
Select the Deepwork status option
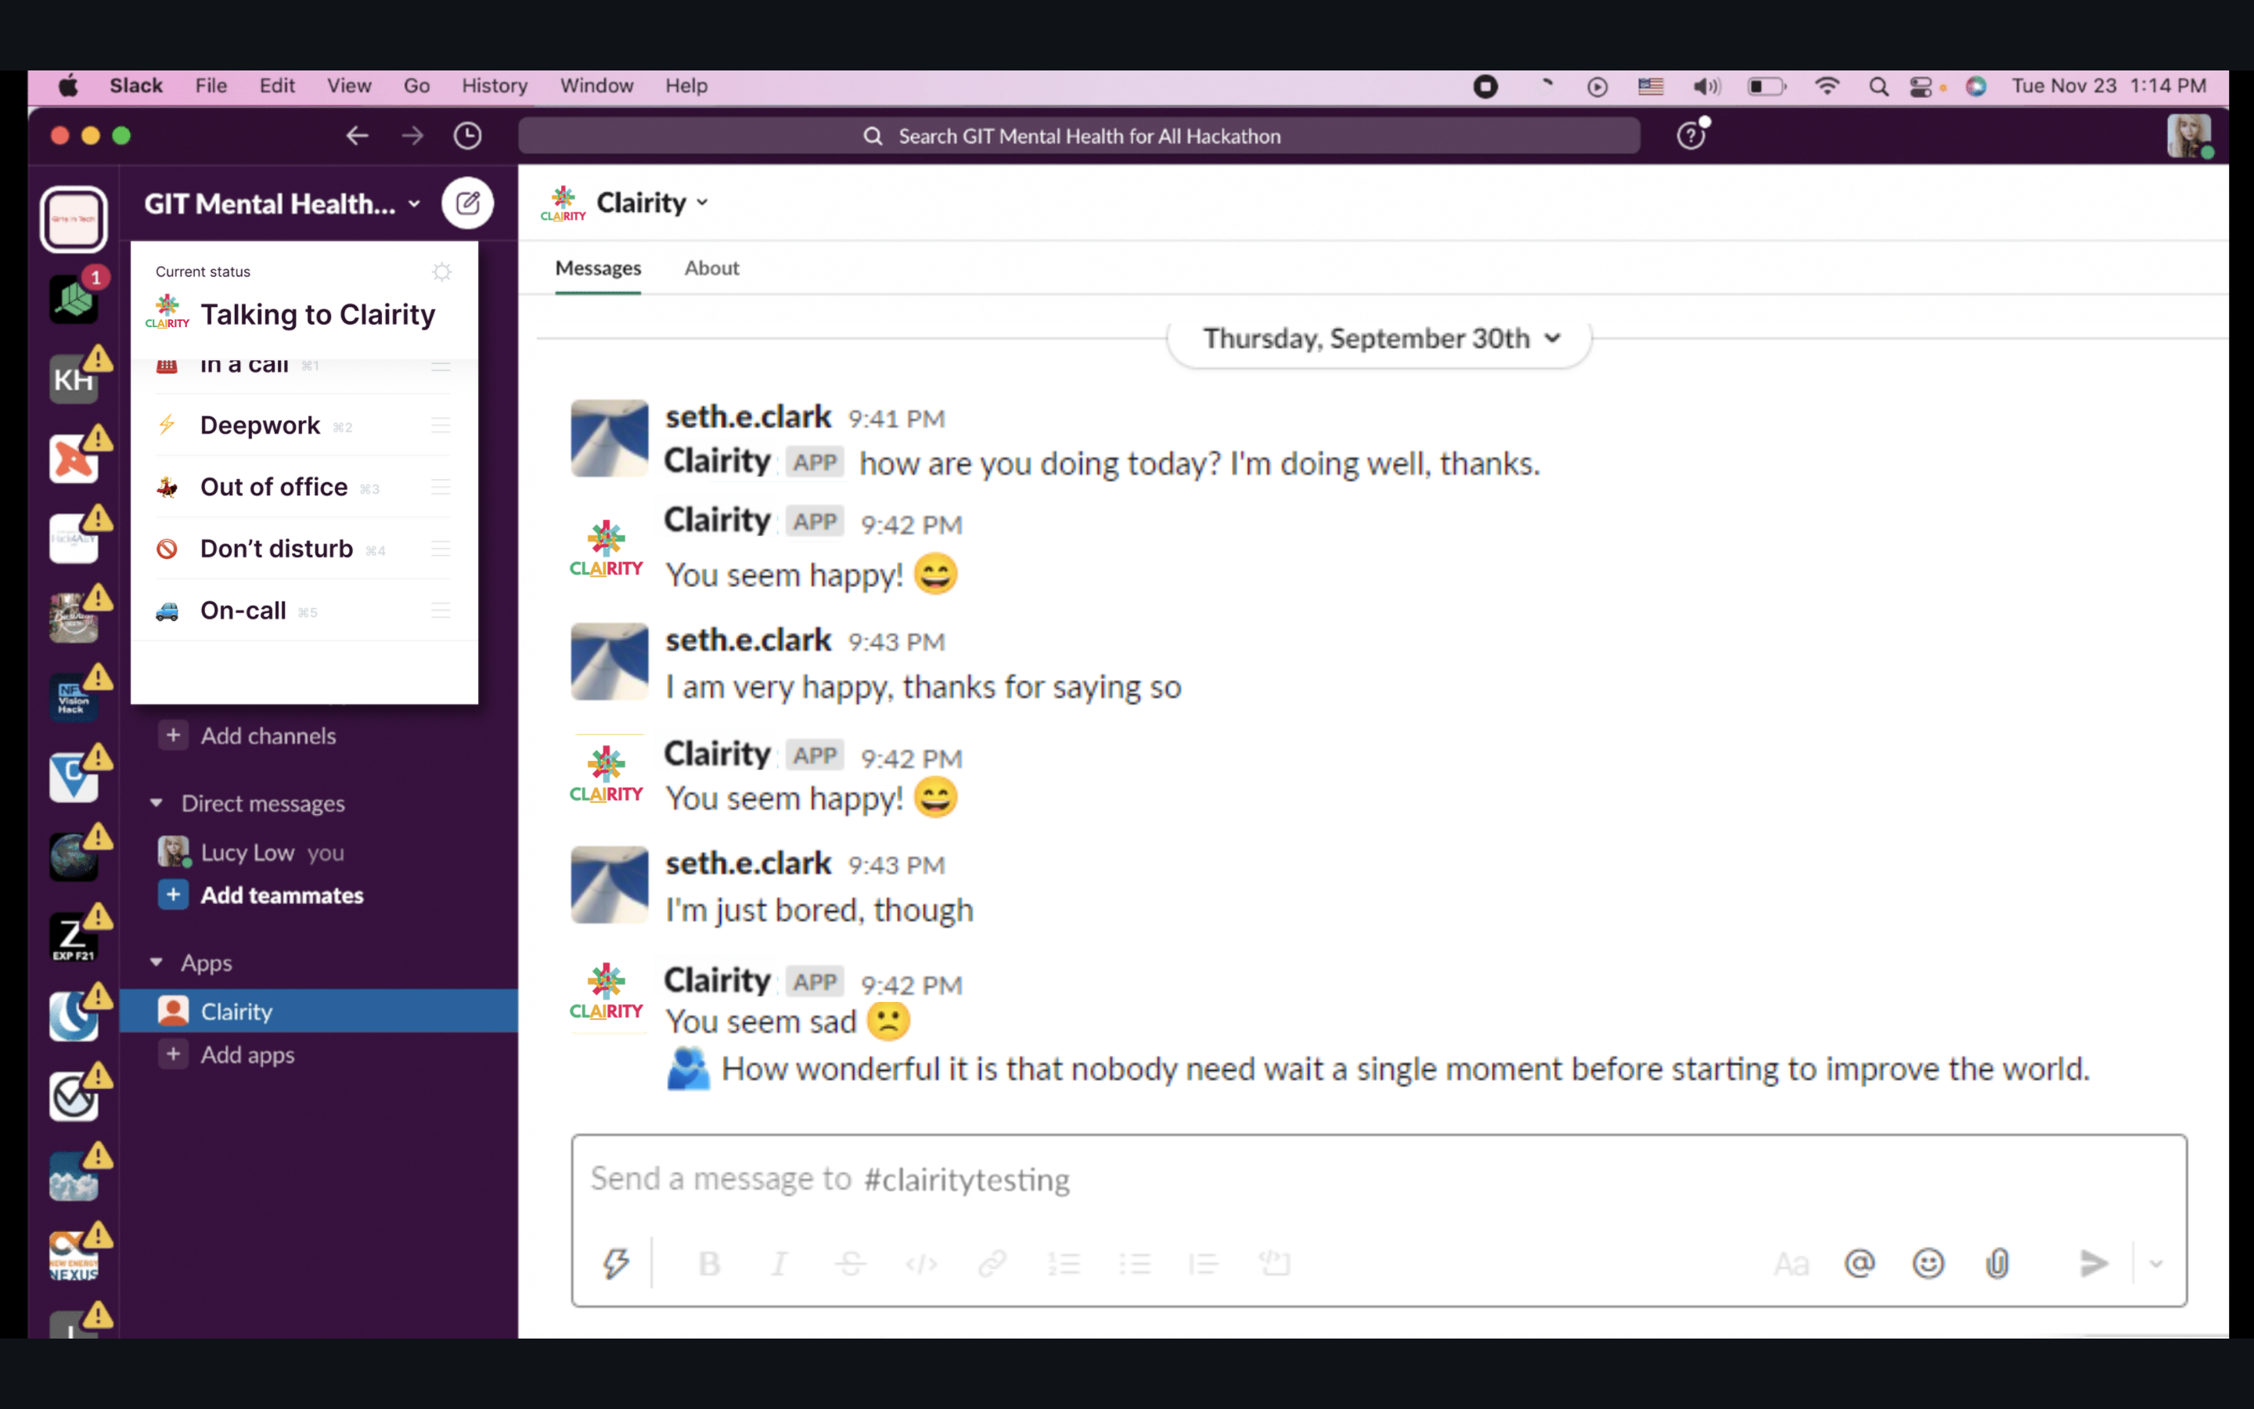260,426
